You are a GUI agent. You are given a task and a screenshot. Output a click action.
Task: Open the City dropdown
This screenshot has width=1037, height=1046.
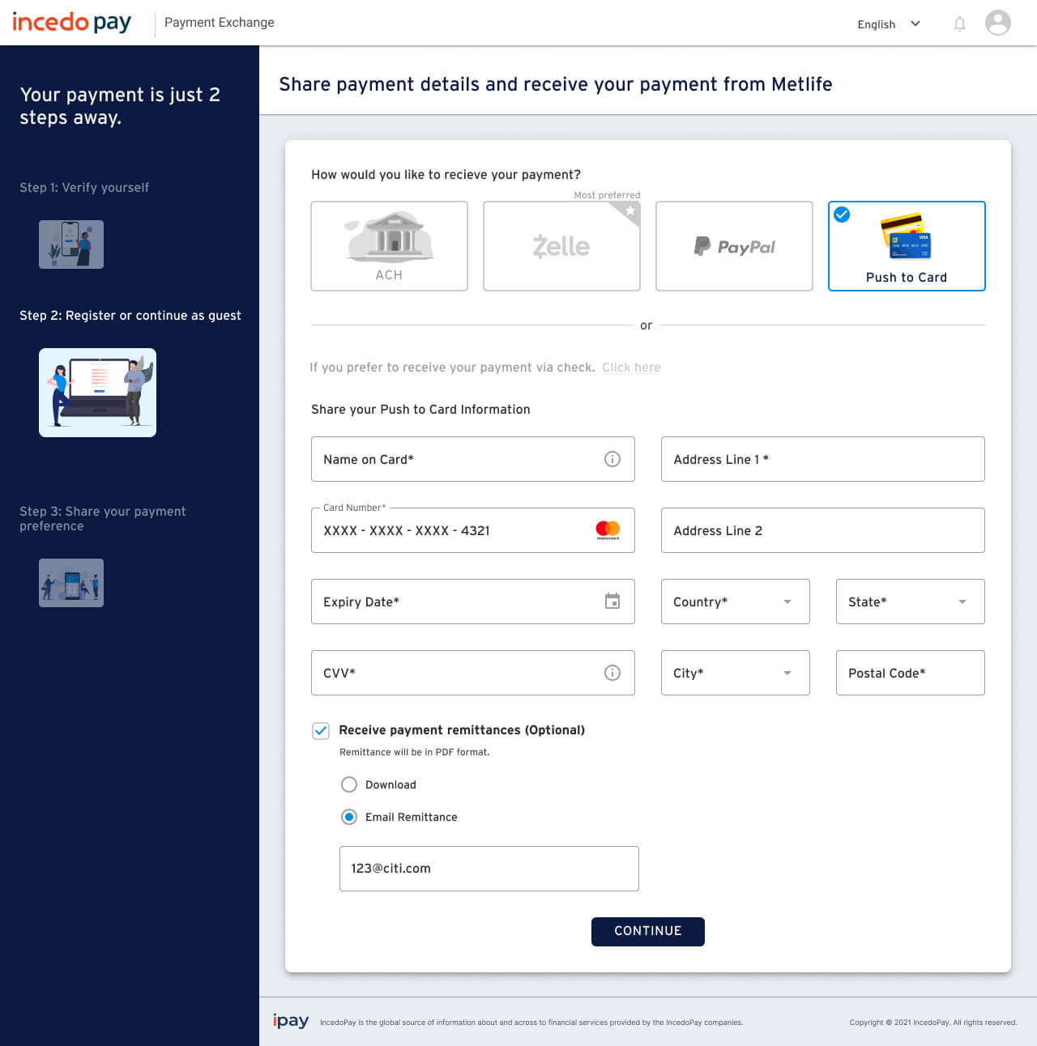786,673
